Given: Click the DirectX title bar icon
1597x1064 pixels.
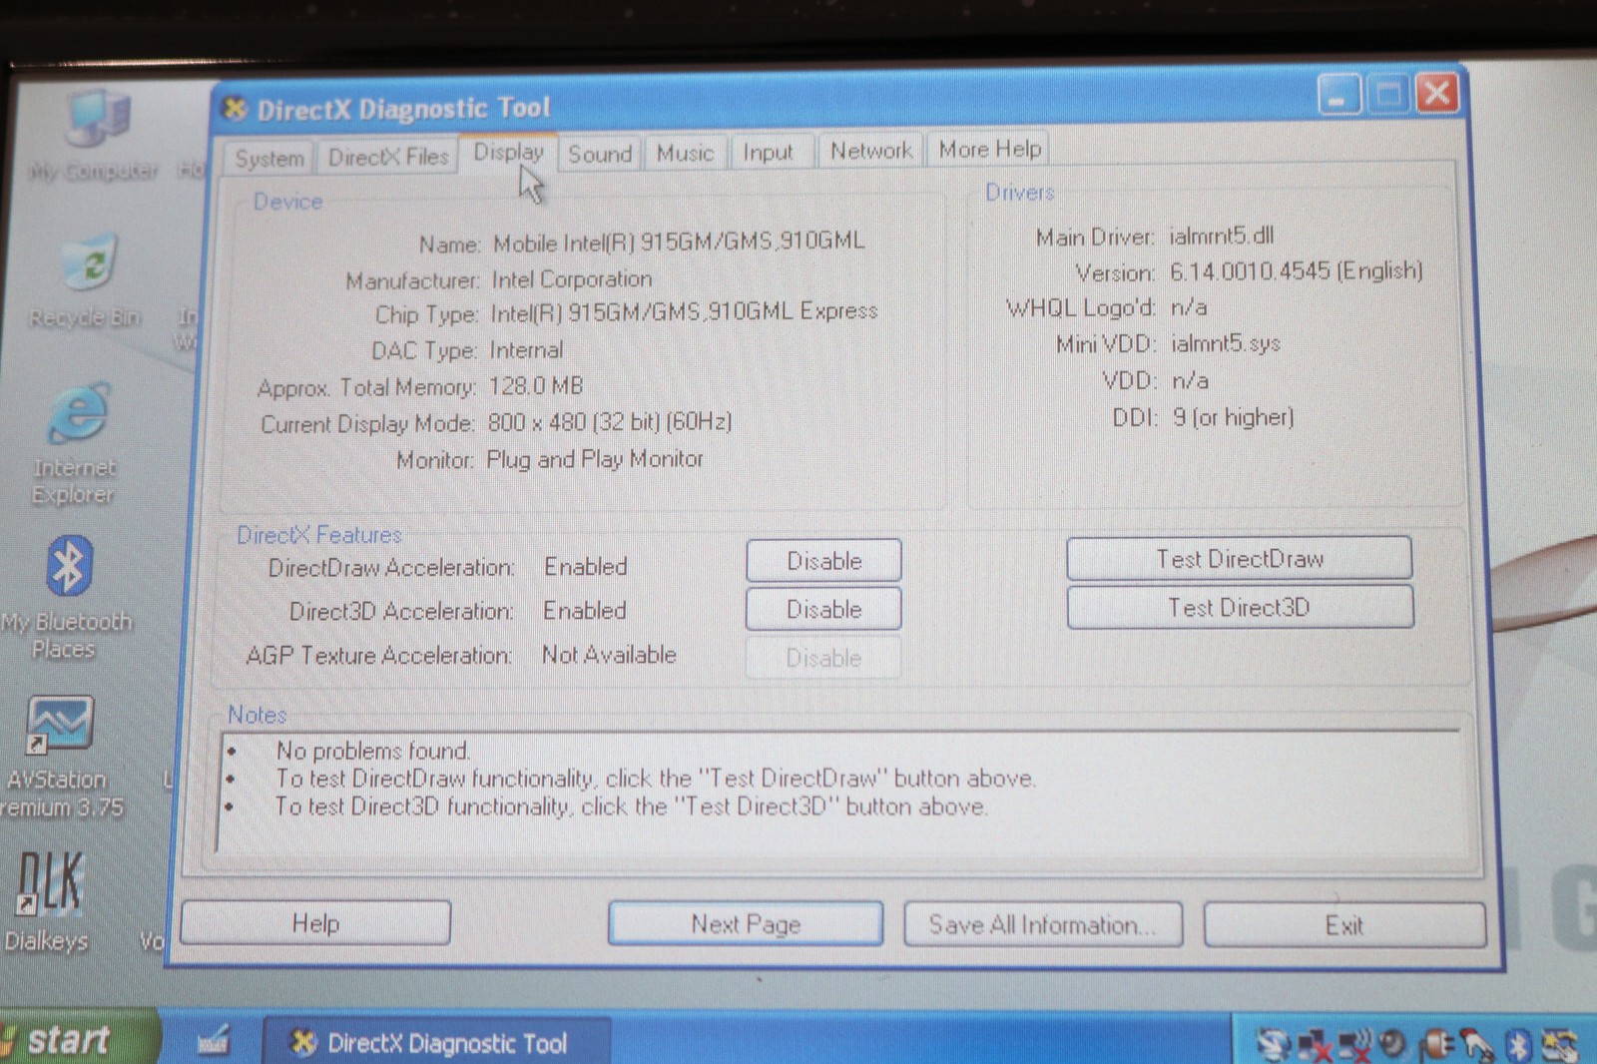Looking at the screenshot, I should tap(236, 108).
